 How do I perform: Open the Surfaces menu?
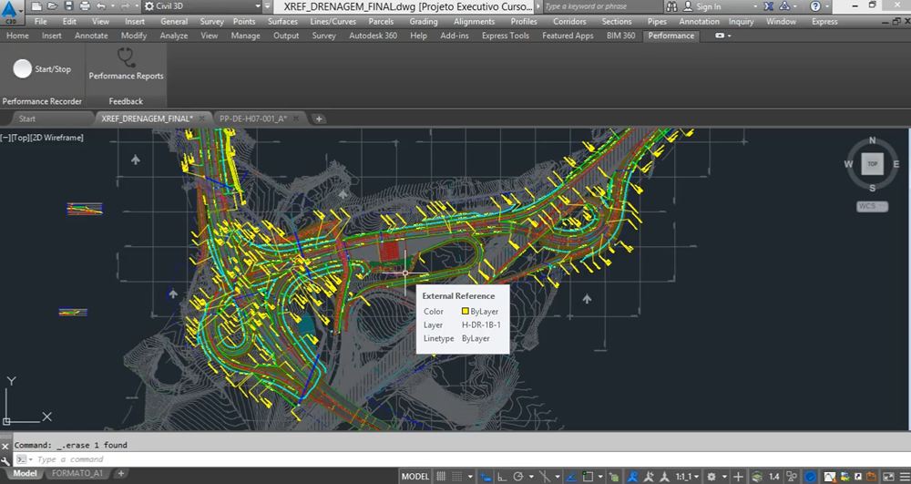[x=282, y=22]
